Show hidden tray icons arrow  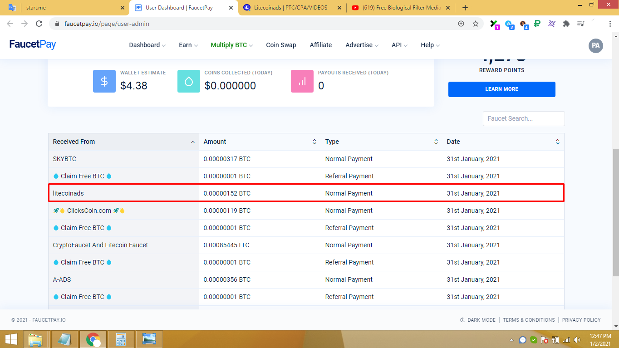(x=512, y=339)
